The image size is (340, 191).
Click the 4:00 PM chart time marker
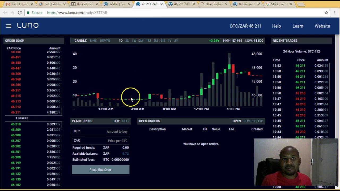pos(233,109)
